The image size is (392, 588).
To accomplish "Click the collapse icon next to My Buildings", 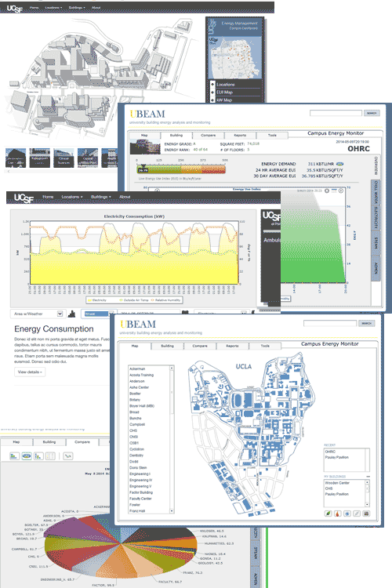I will [x=368, y=476].
